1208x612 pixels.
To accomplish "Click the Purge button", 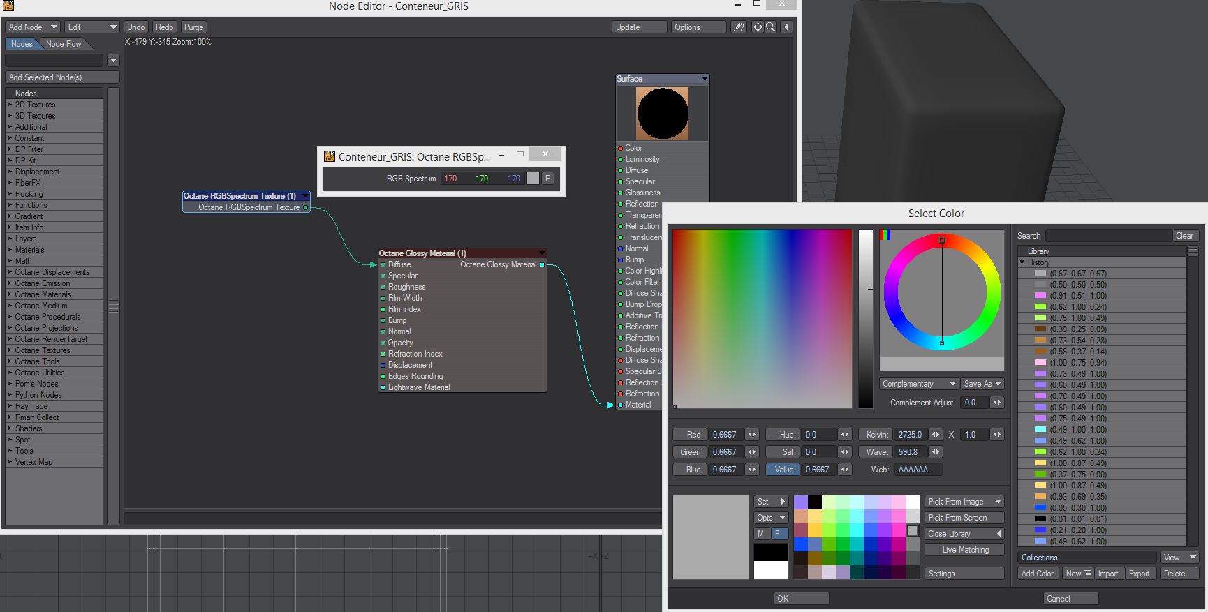I will click(194, 27).
